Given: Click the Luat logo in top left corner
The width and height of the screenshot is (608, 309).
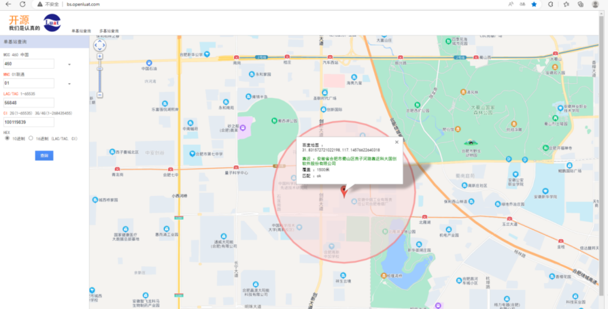Looking at the screenshot, I should pos(51,23).
